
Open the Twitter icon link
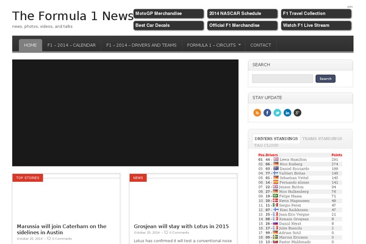[277, 113]
